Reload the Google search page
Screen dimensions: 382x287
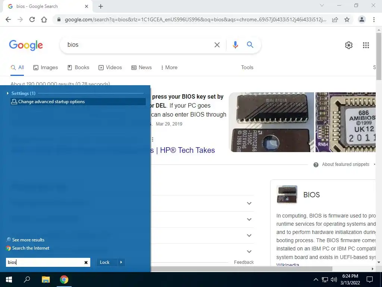tap(32, 19)
